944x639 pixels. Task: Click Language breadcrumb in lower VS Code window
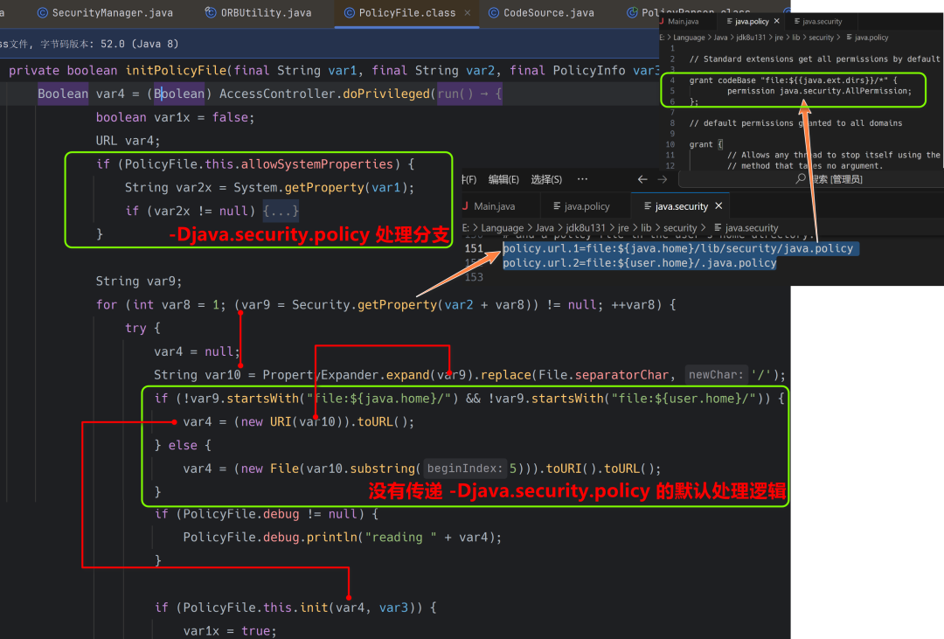click(502, 227)
